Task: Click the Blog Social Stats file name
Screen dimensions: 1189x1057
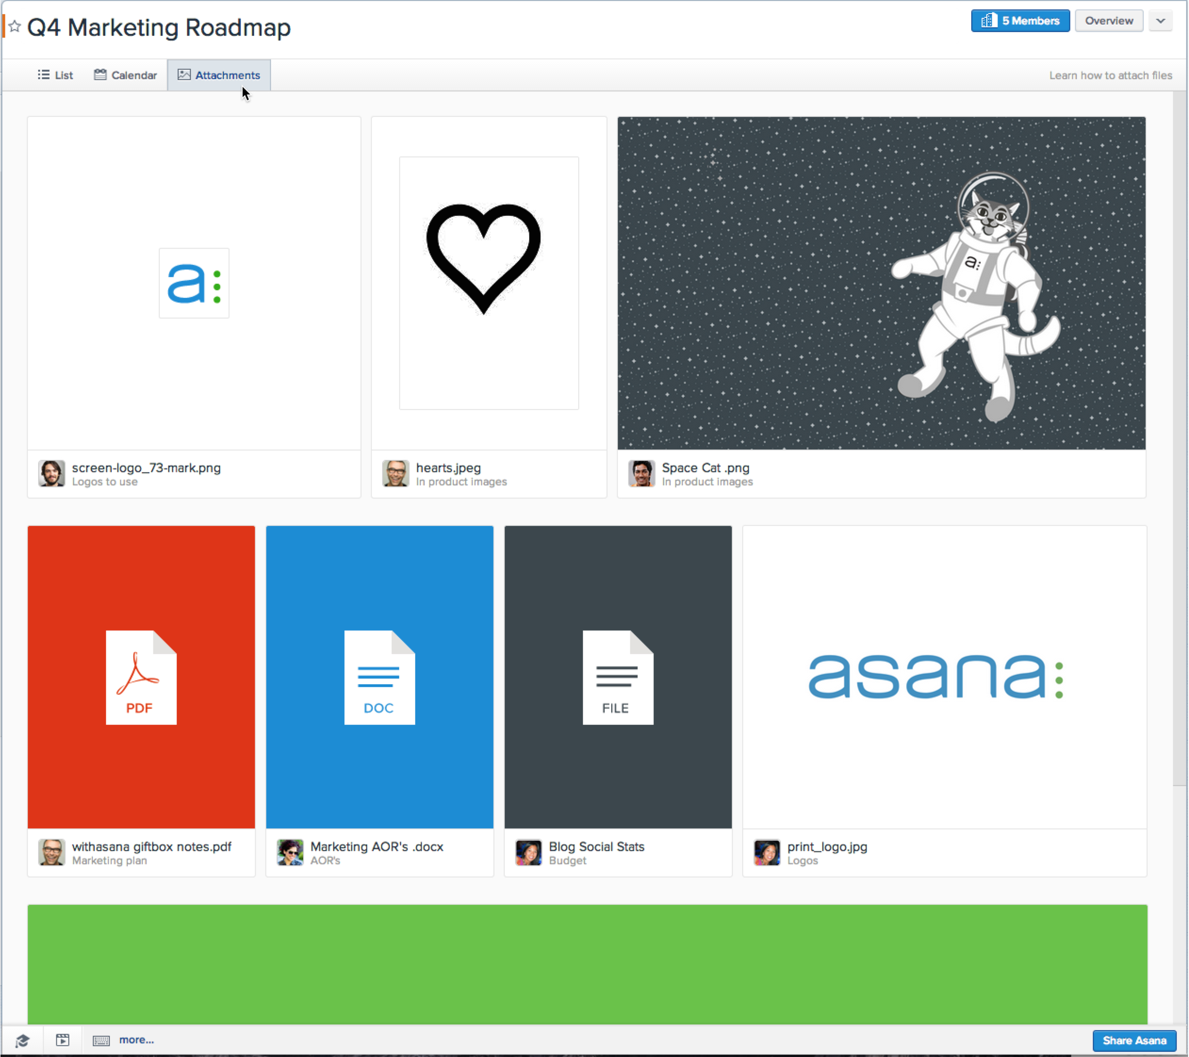Action: tap(596, 846)
